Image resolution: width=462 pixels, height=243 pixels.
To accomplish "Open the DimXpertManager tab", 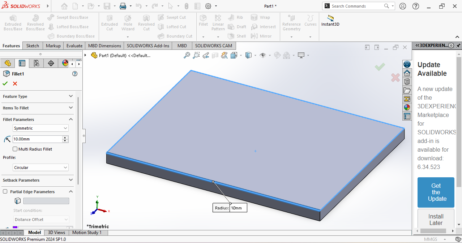I will [x=51, y=63].
